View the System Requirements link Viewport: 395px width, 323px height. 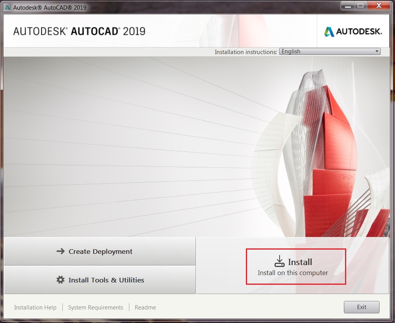coord(96,308)
